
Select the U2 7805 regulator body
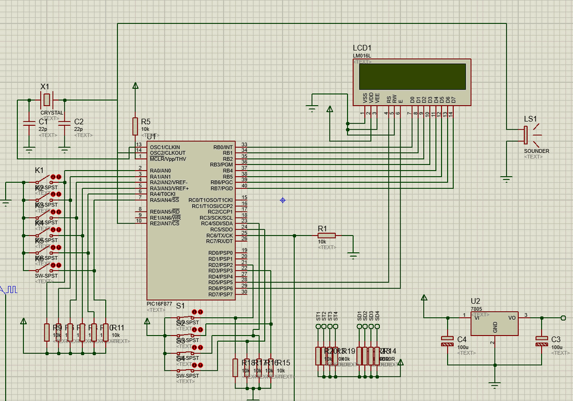[495, 323]
